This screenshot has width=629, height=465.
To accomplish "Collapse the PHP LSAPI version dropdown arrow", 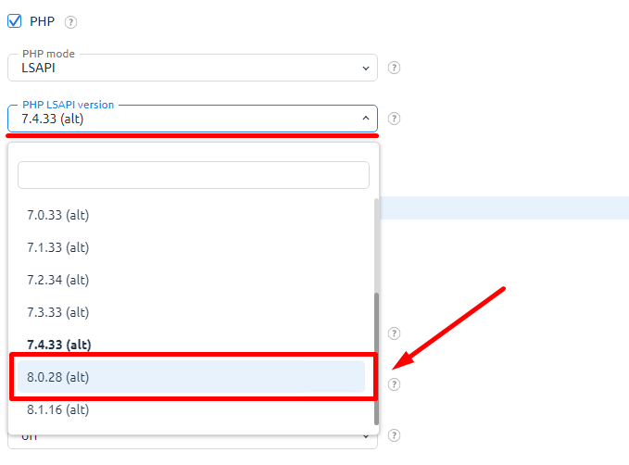I will click(x=365, y=119).
